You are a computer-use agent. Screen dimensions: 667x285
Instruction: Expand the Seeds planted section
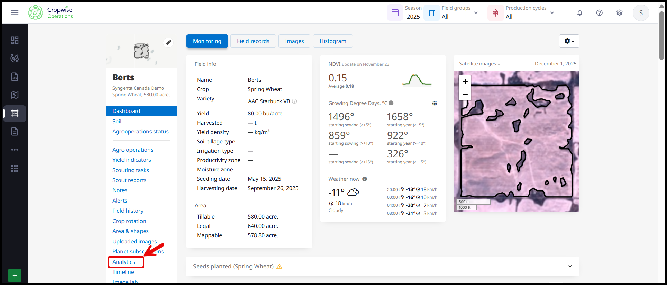(570, 266)
